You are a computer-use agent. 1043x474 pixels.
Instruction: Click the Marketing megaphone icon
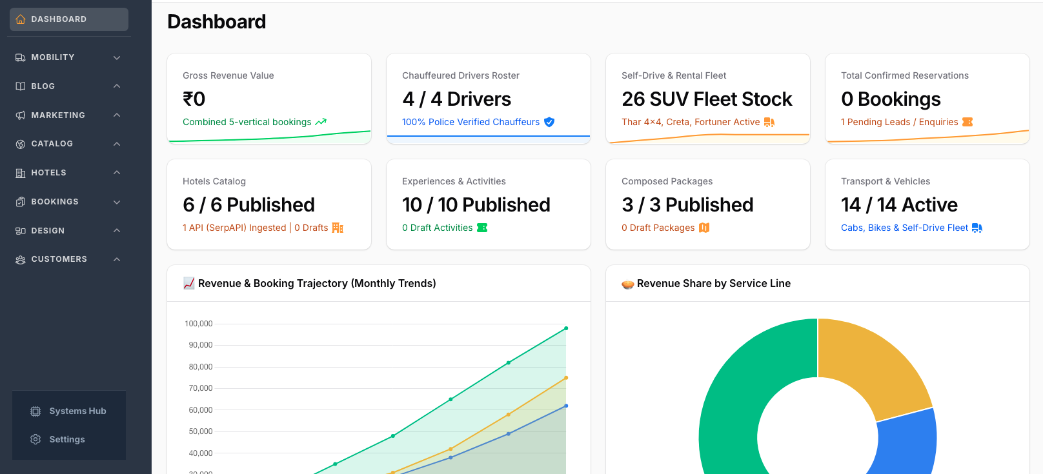pyautogui.click(x=21, y=115)
